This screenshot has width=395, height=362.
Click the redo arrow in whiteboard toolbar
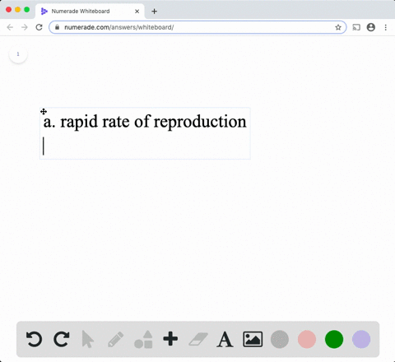pos(61,339)
